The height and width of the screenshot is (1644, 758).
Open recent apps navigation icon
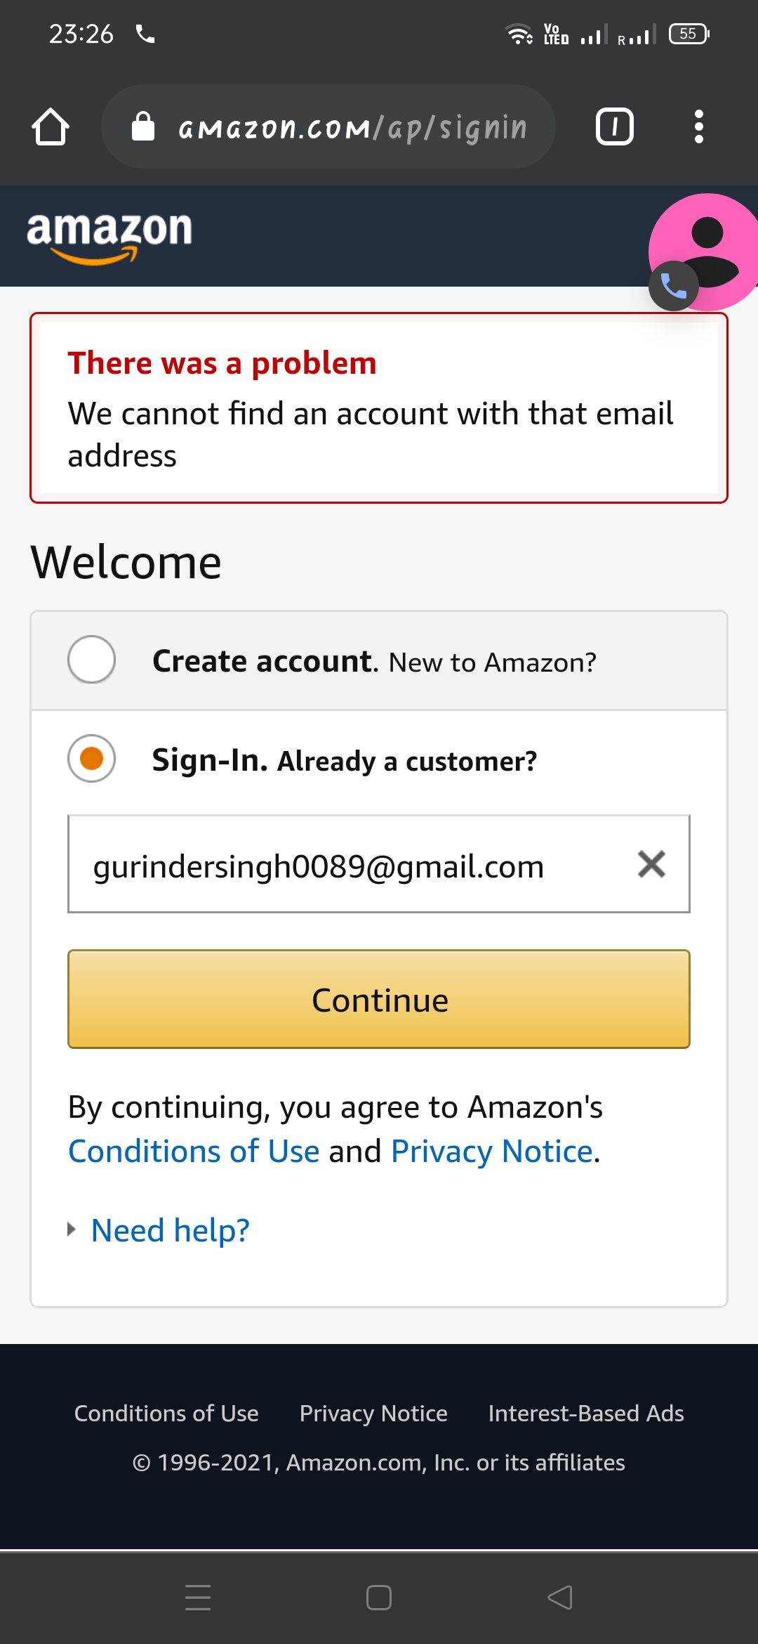[198, 1598]
